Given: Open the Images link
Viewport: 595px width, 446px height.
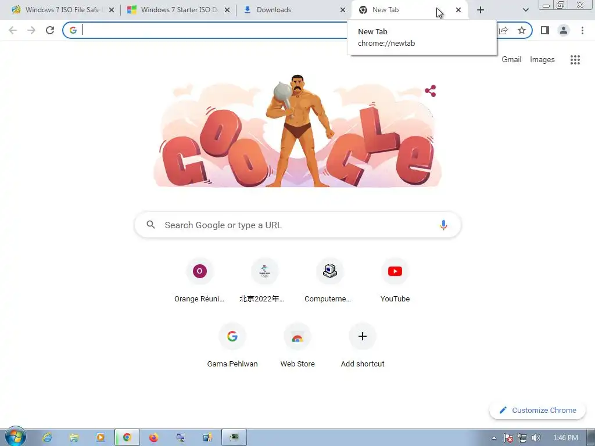Looking at the screenshot, I should [x=542, y=60].
